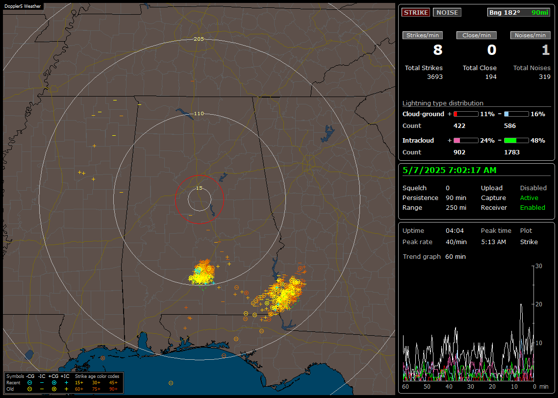Click the old +CG yellow circled-plus legend symbol
The height and width of the screenshot is (398, 558).
point(54,389)
